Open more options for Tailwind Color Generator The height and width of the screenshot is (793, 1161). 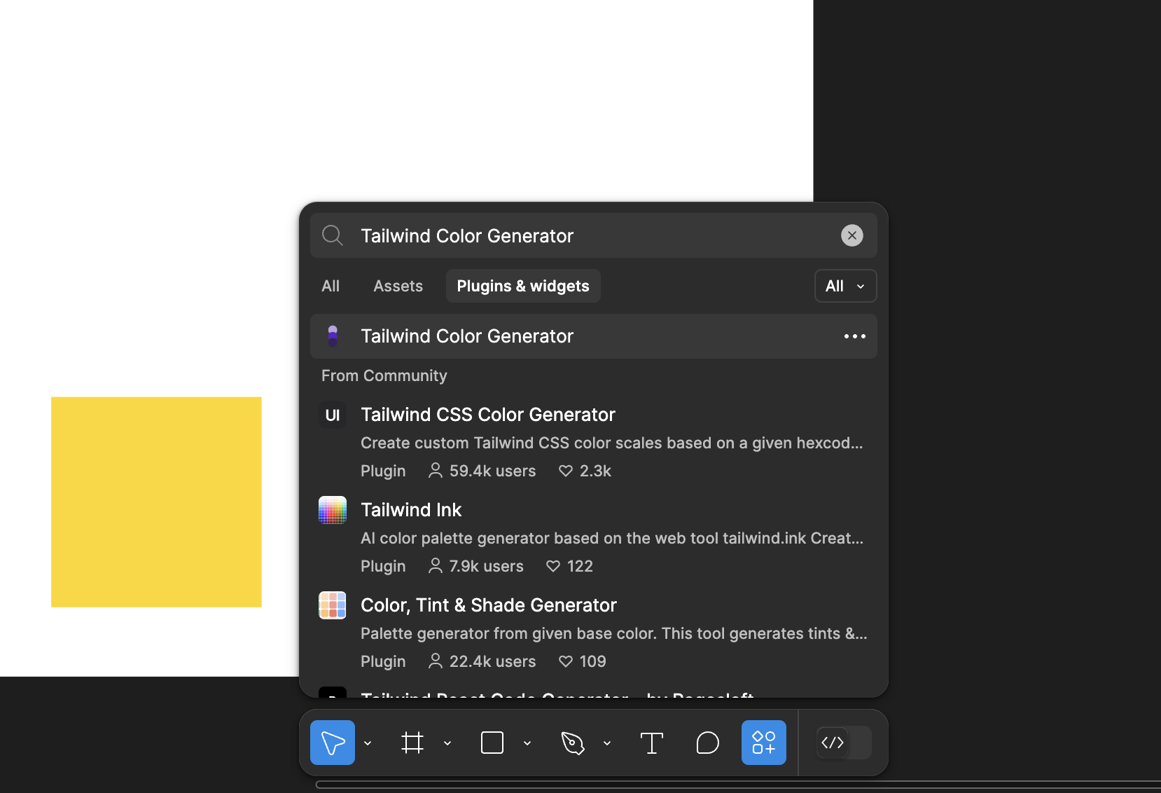point(855,336)
